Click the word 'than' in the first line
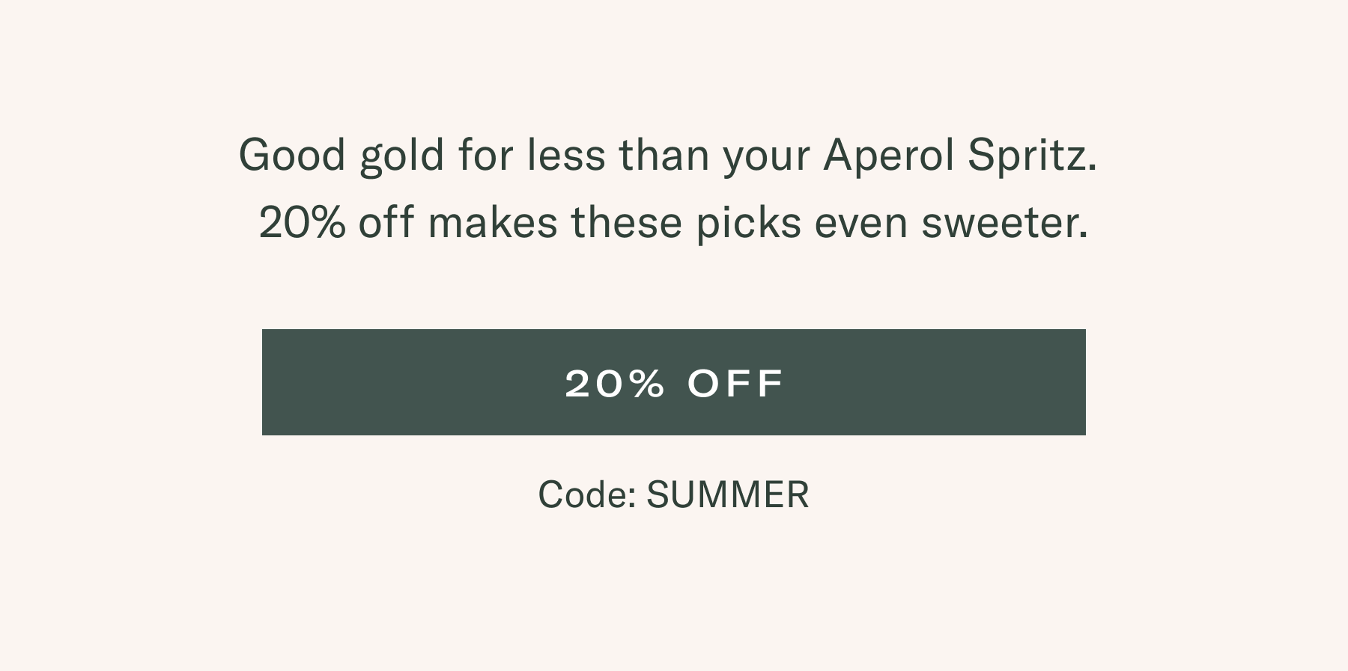 point(664,156)
